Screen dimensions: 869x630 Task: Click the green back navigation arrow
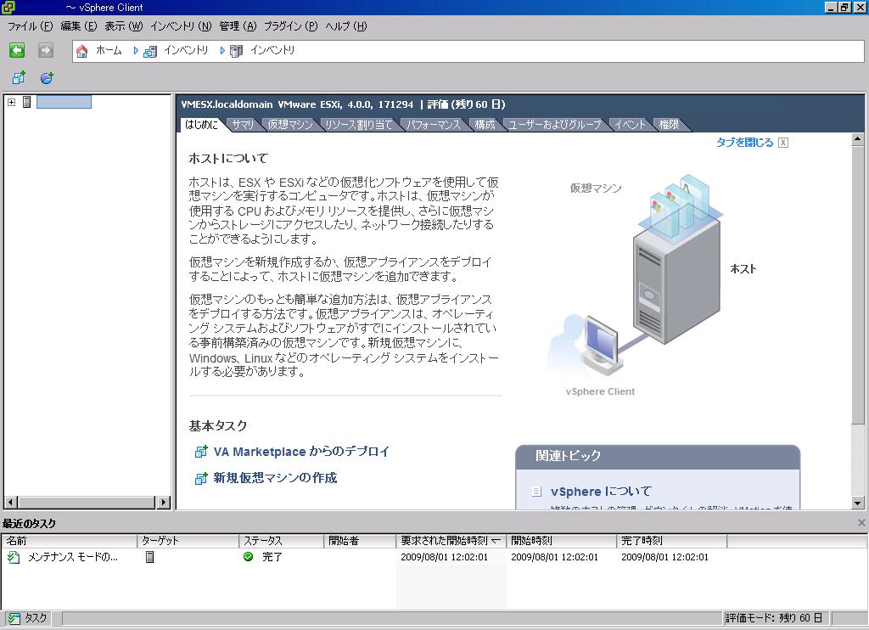pos(17,50)
